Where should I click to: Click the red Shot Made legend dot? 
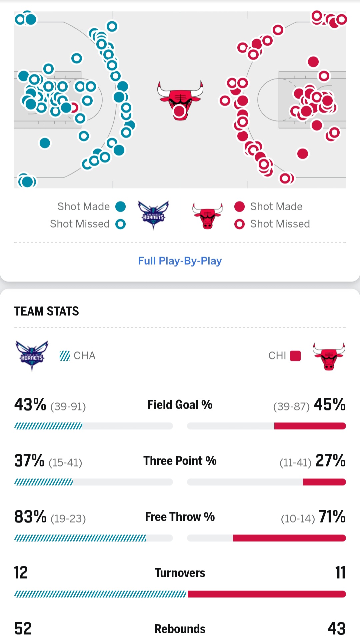point(239,207)
